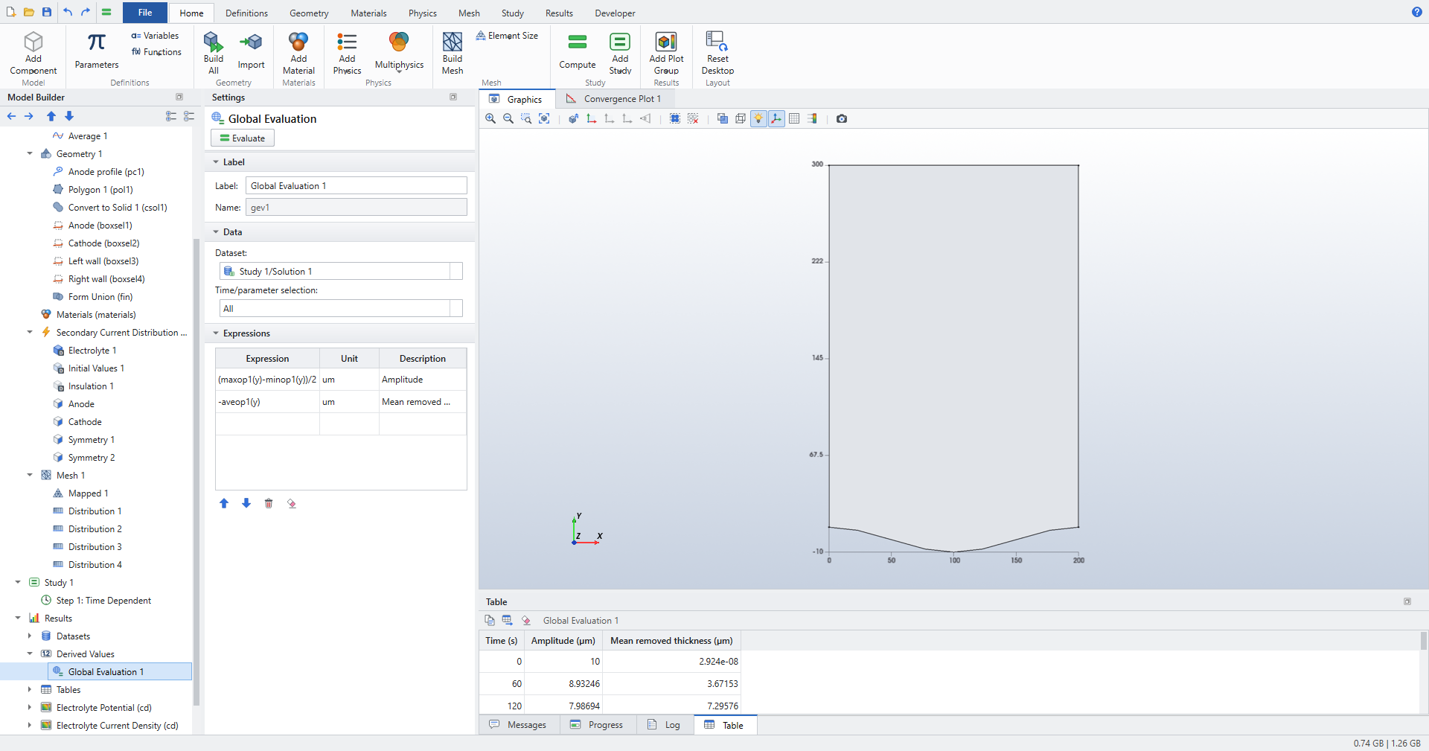The image size is (1429, 751).
Task: Click Go to Default View icon
Action: click(573, 118)
